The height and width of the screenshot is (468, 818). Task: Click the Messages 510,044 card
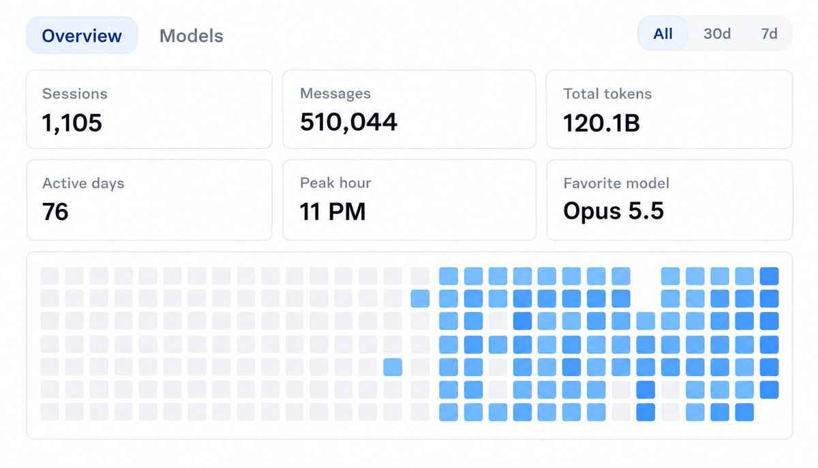[x=409, y=109]
